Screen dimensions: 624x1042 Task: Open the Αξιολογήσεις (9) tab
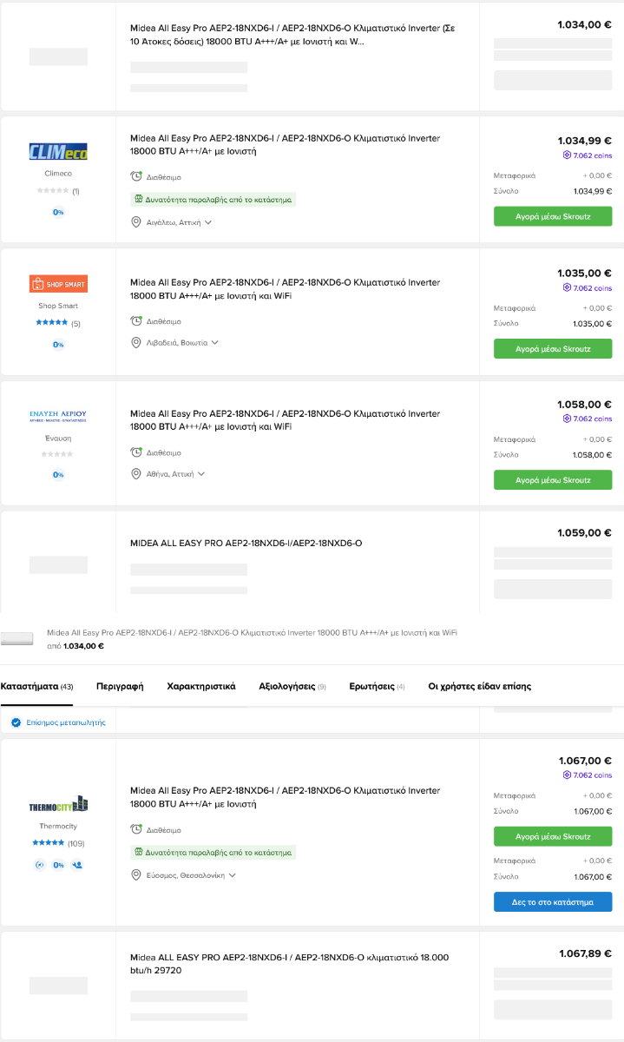(292, 686)
